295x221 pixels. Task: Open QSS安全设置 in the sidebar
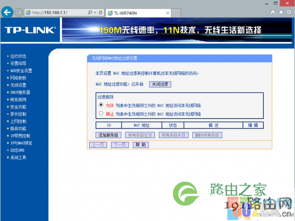[x=21, y=71]
